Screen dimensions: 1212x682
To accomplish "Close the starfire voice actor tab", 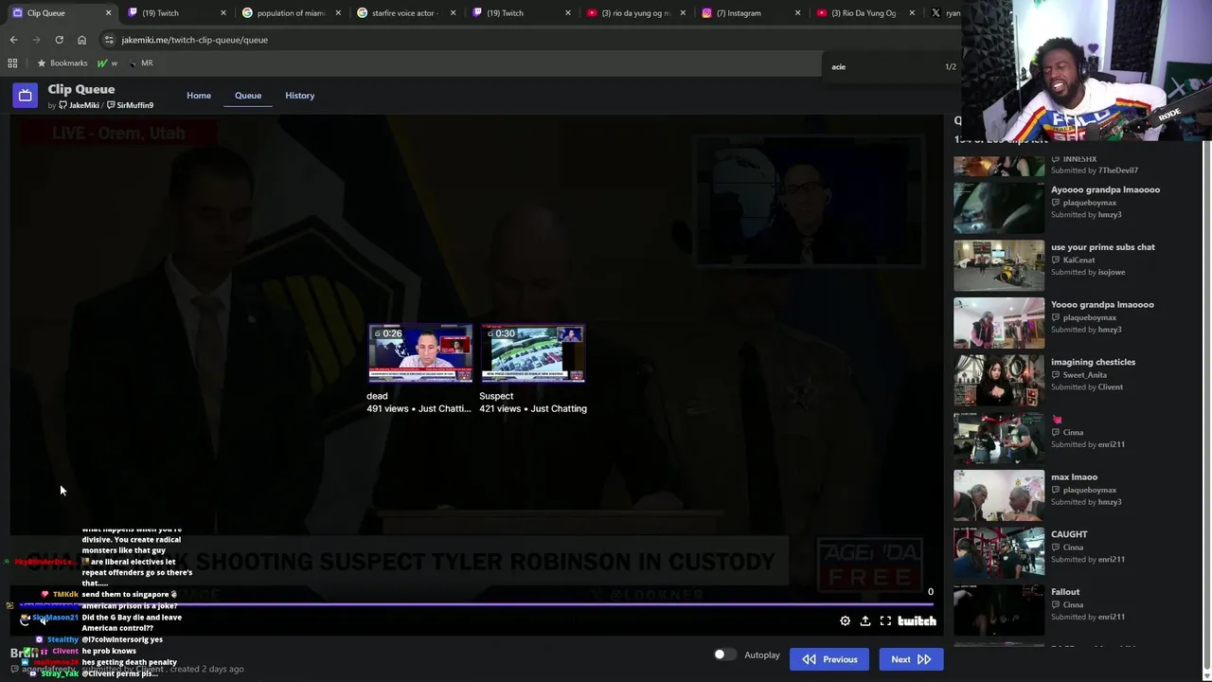I will click(x=453, y=13).
